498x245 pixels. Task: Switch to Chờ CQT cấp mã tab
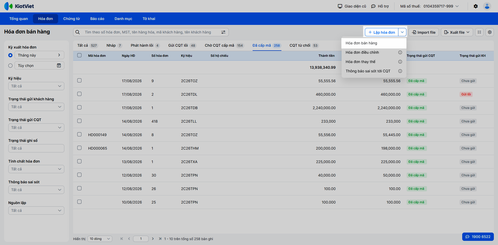pyautogui.click(x=224, y=45)
